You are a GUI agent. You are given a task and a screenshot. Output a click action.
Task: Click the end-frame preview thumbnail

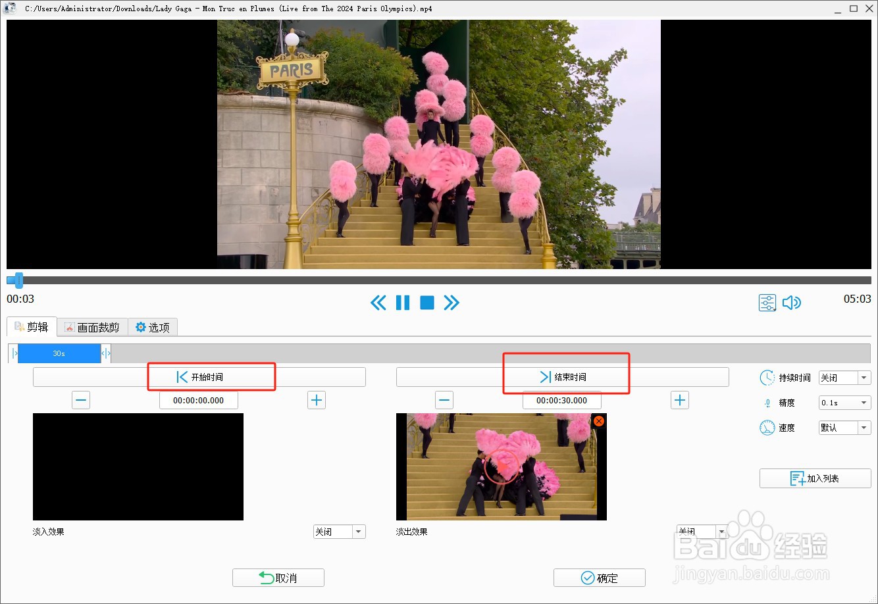(502, 466)
